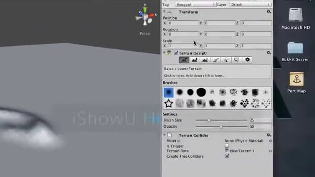The width and height of the screenshot is (315, 177).
Task: Choose the spiky splat brush
Action: click(x=233, y=103)
